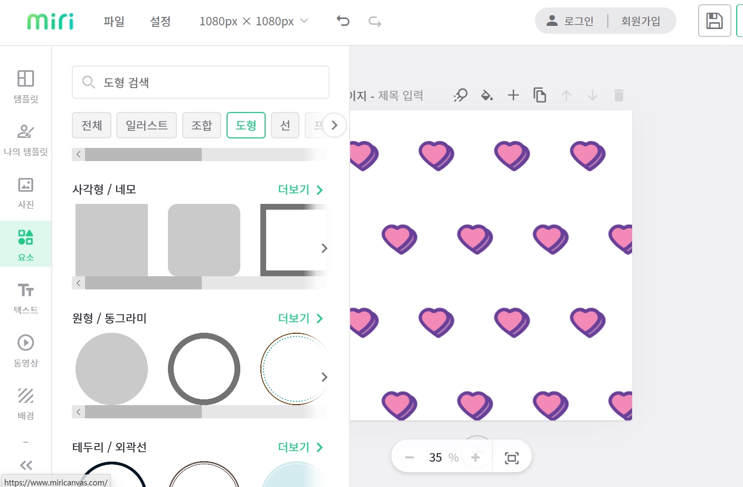Collapse the sidebar with double chevron
The height and width of the screenshot is (487, 743).
[26, 465]
